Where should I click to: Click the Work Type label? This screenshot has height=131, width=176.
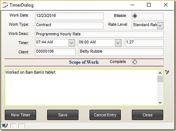click(19, 24)
